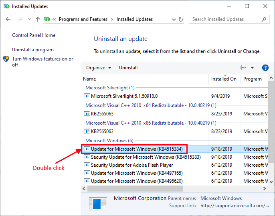This screenshot has height=216, width=275.
Task: Click icon of Microsoft Silverlight 5.1.50918.0 row
Action: 87,96
